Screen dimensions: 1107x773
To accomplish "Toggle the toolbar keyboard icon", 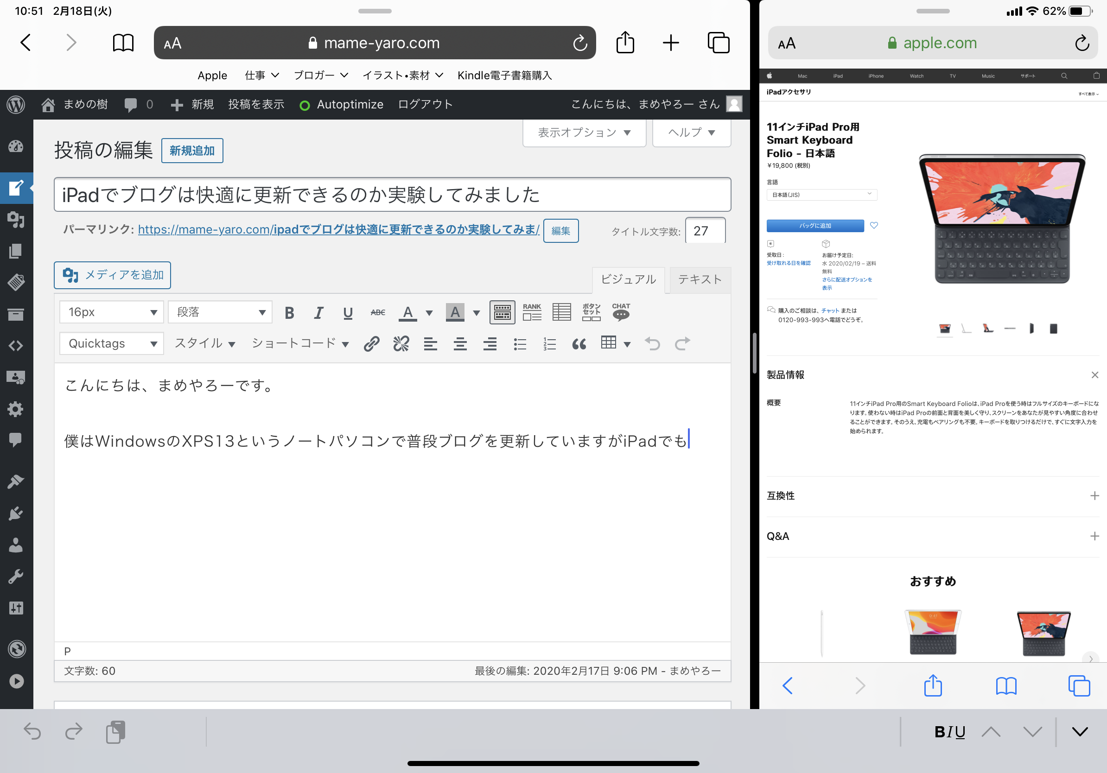I will 502,312.
